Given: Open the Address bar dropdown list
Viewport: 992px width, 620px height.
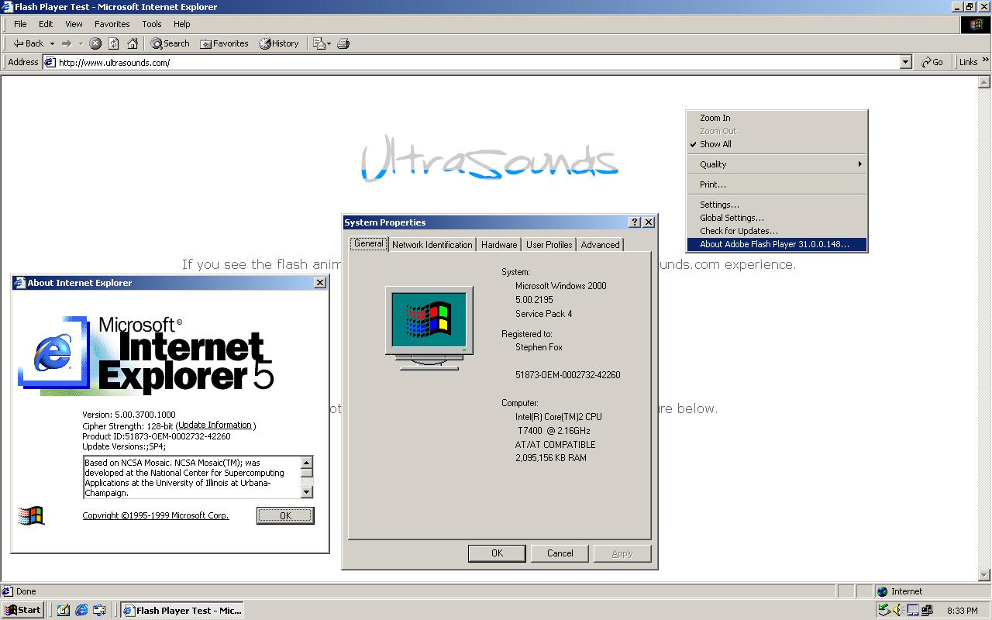Looking at the screenshot, I should (x=905, y=62).
